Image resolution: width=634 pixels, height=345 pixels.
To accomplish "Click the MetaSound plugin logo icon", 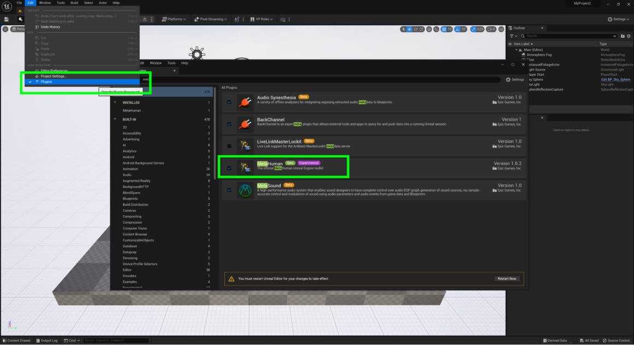I will coord(245,191).
